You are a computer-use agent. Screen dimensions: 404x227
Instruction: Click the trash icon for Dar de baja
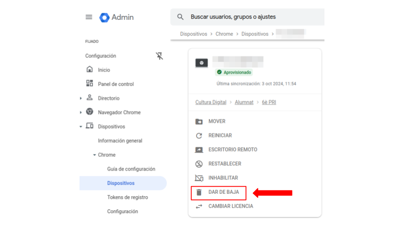coord(199,192)
